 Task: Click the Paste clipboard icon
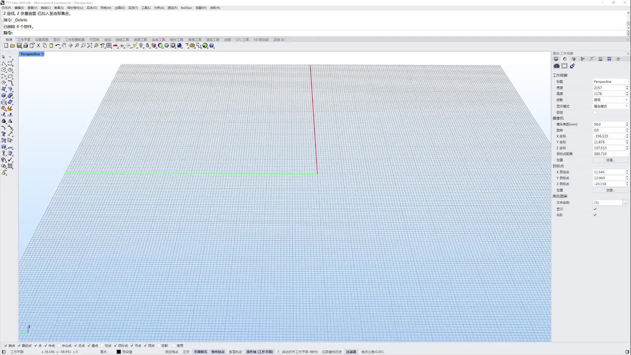pyautogui.click(x=51, y=45)
